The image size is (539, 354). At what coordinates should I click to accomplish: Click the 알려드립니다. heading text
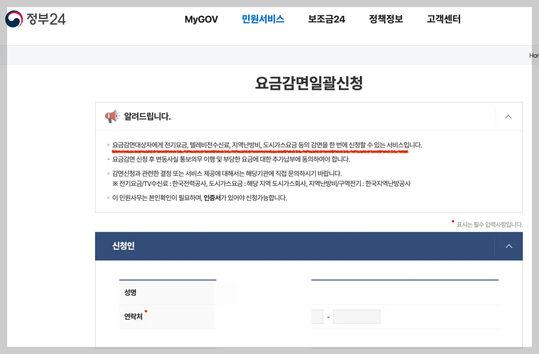[x=147, y=117]
